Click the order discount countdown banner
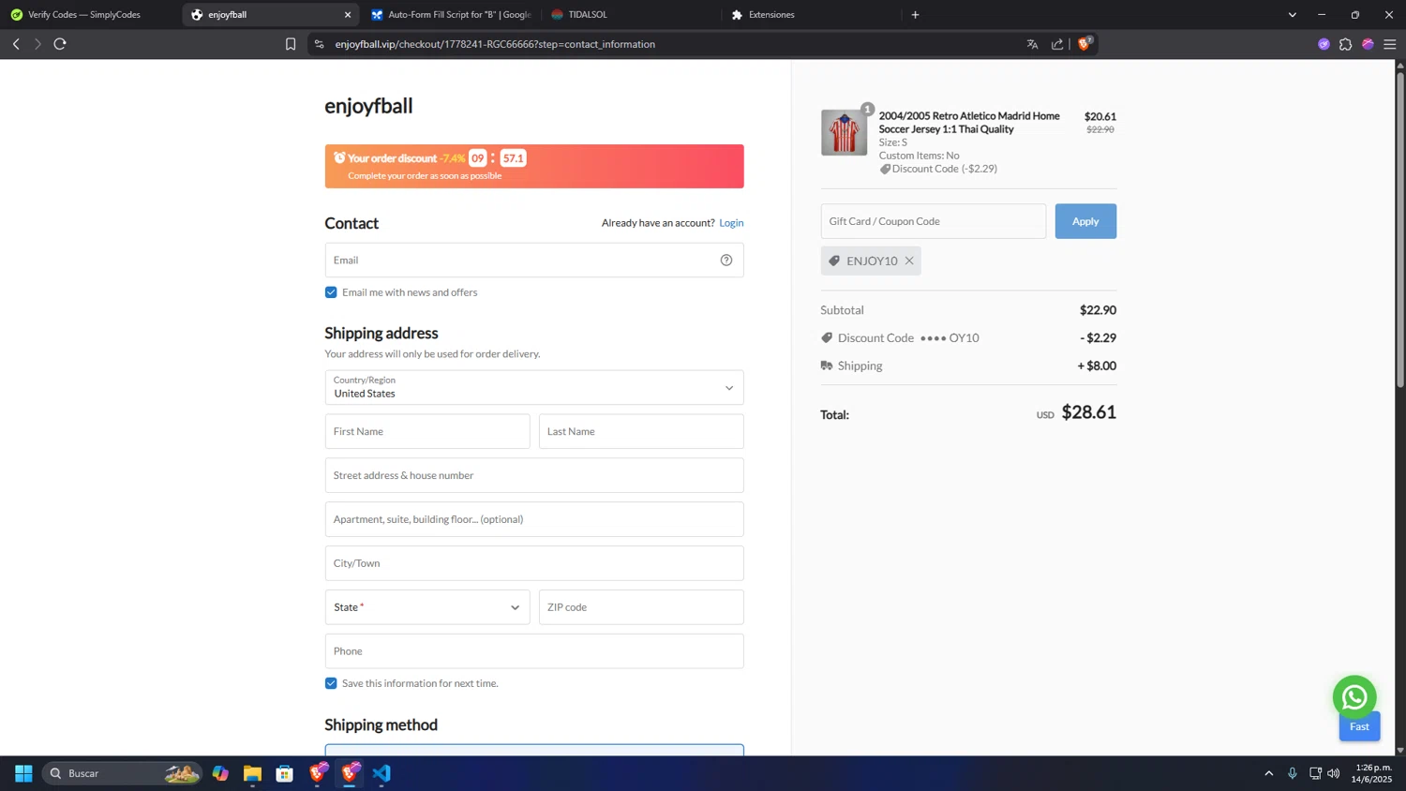The image size is (1406, 791). 534,167
